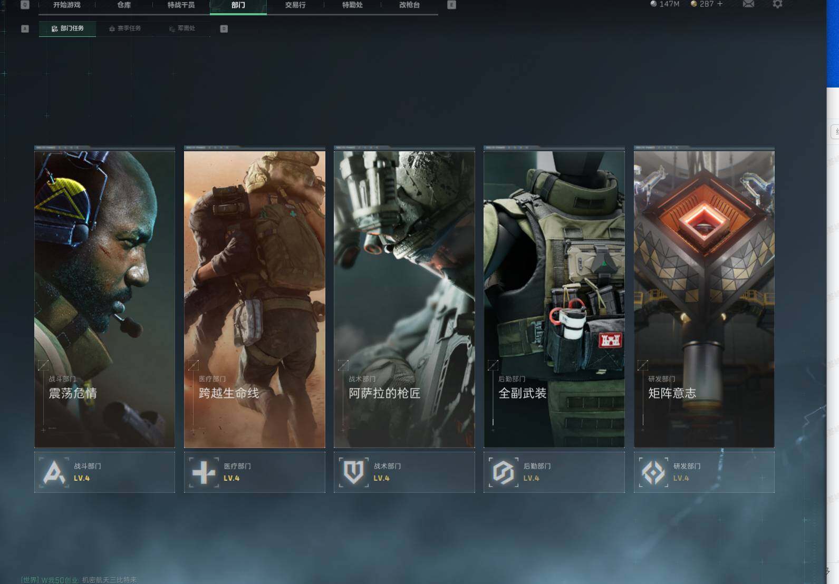839x584 pixels.
Task: Click the 287 currency balance
Action: 707,4
